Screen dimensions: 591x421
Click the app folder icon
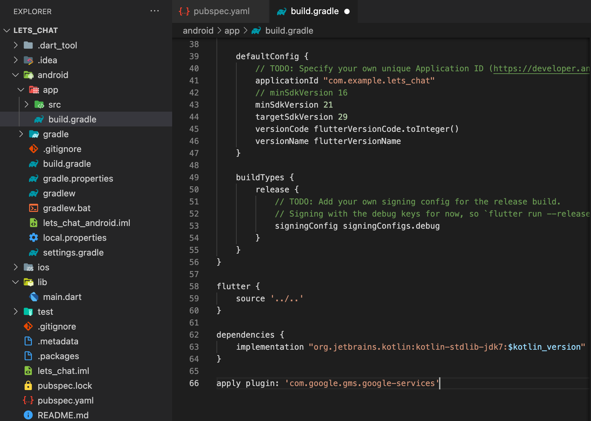(34, 90)
